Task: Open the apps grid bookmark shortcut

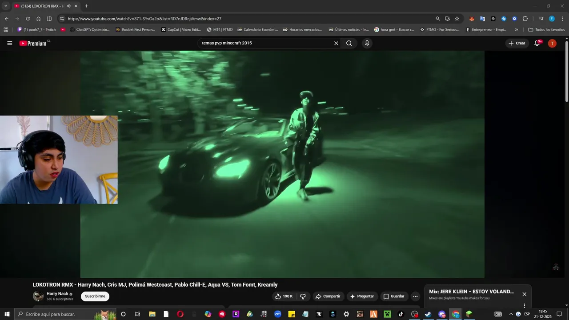Action: [x=6, y=30]
